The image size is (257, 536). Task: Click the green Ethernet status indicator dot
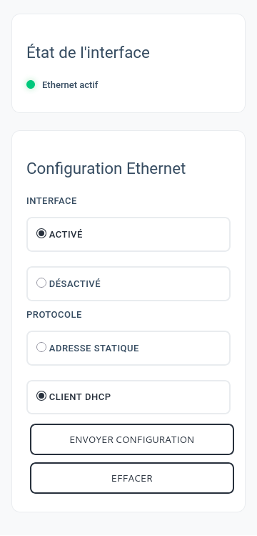(x=31, y=84)
